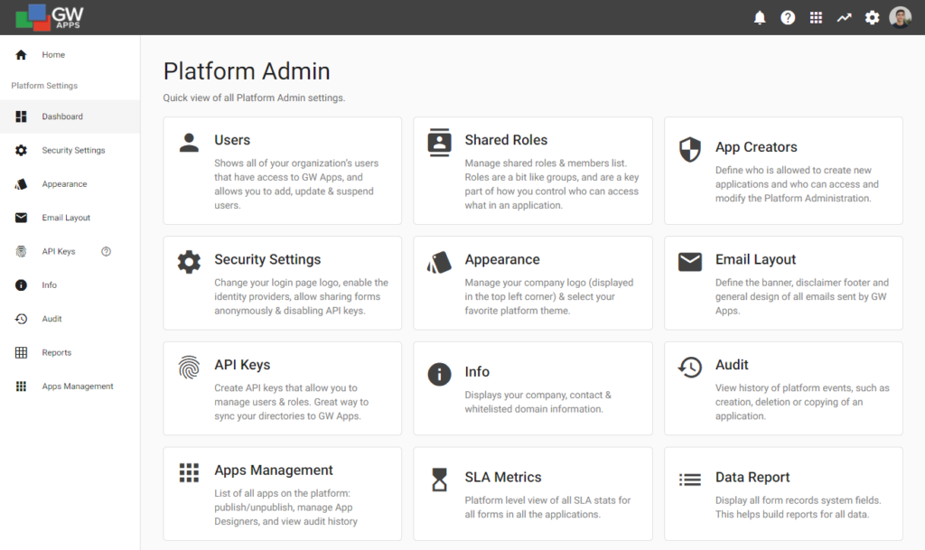Click the SLA Metrics hourglass icon

click(440, 480)
